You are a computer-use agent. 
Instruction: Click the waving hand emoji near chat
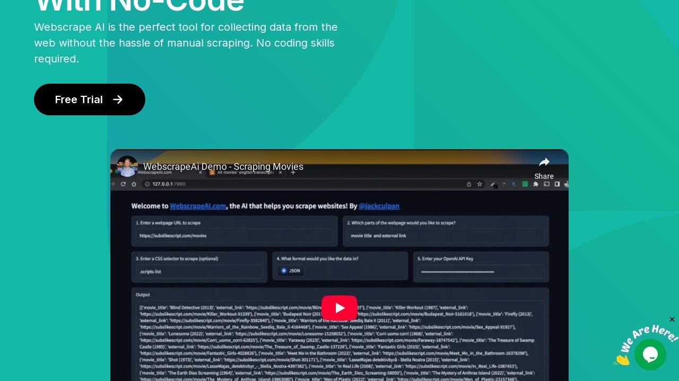click(622, 360)
